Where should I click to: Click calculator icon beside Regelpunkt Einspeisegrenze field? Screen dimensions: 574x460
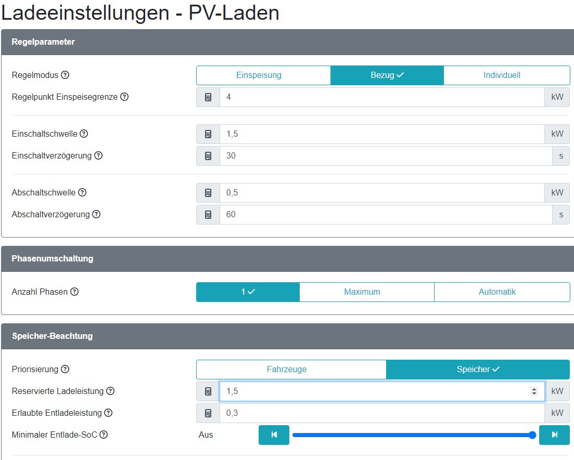(208, 97)
